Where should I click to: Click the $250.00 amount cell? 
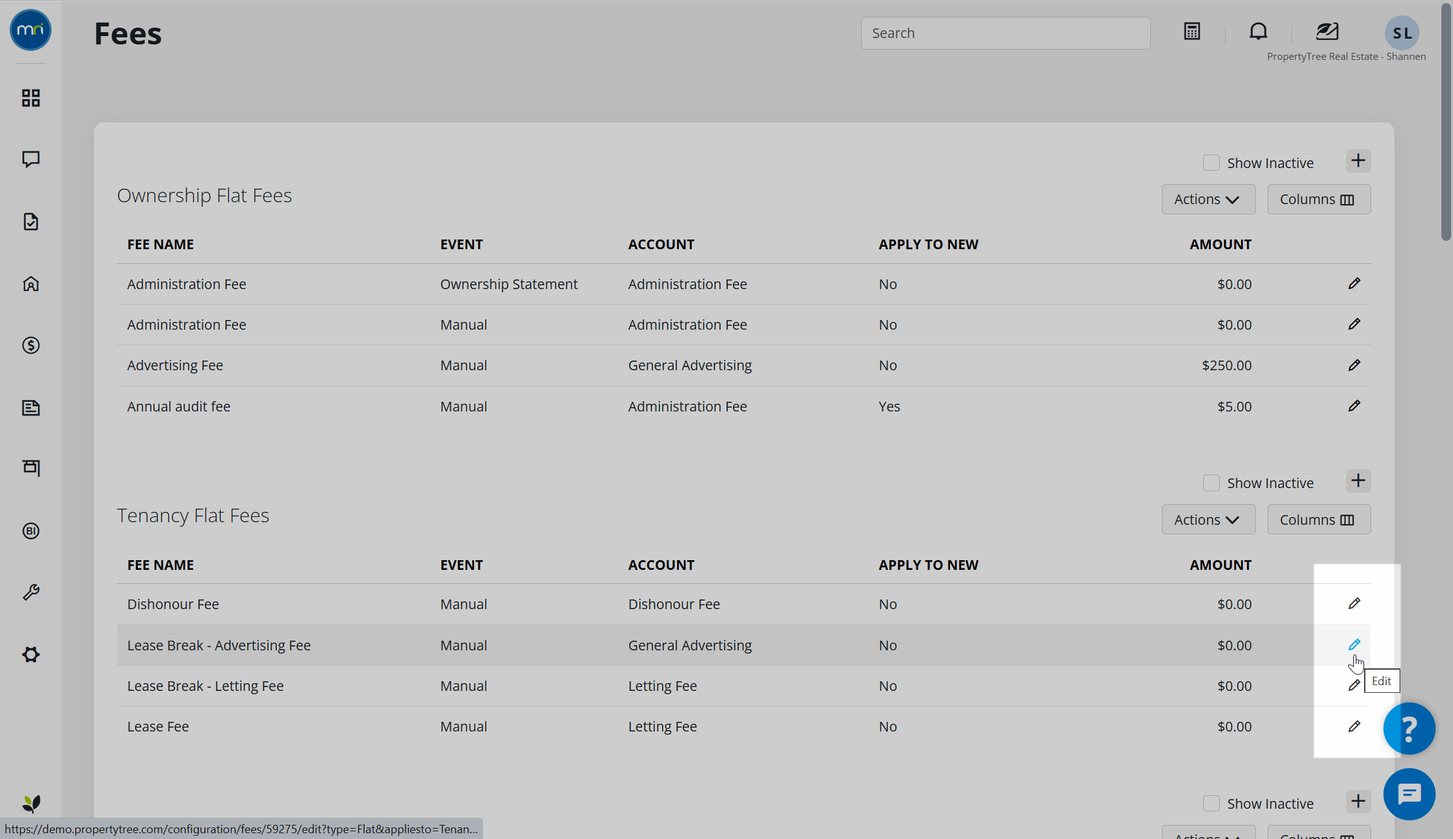pyautogui.click(x=1226, y=365)
